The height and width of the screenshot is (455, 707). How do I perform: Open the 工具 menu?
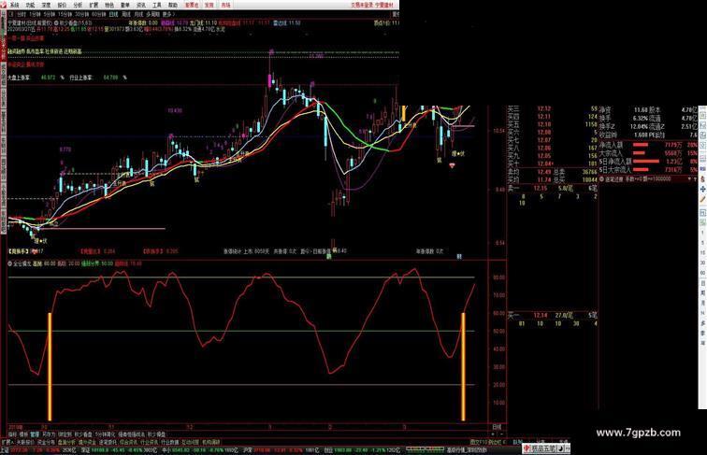click(156, 6)
